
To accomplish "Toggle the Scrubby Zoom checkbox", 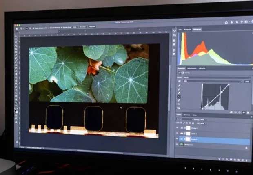I will pyautogui.click(x=62, y=28).
